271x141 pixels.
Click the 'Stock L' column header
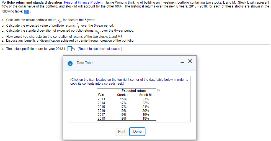tap(123, 95)
